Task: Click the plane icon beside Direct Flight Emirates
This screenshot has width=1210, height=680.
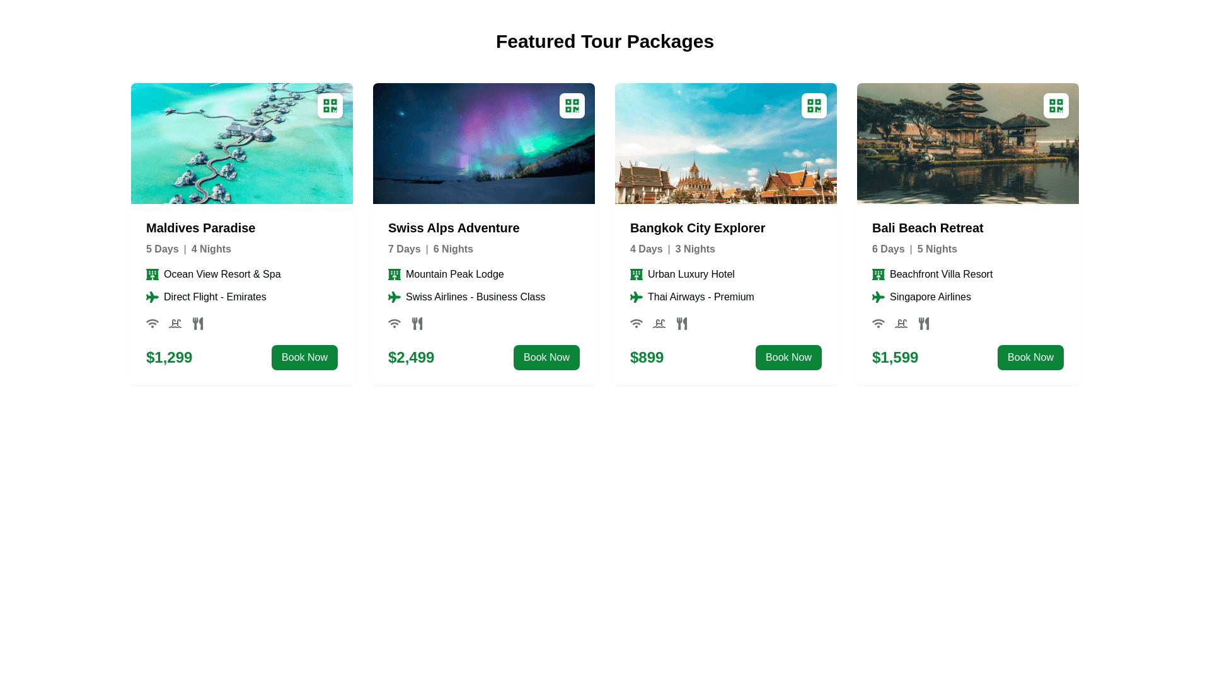Action: pyautogui.click(x=153, y=297)
